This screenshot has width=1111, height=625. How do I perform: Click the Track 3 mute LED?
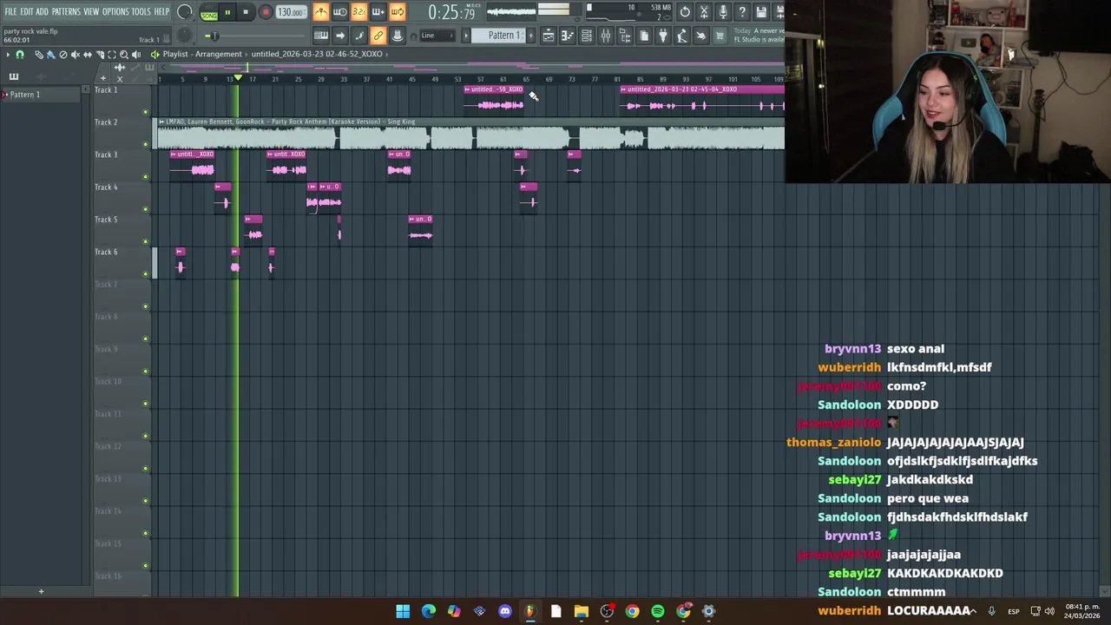(146, 176)
